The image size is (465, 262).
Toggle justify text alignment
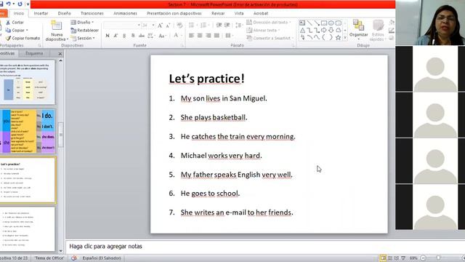pos(217,36)
